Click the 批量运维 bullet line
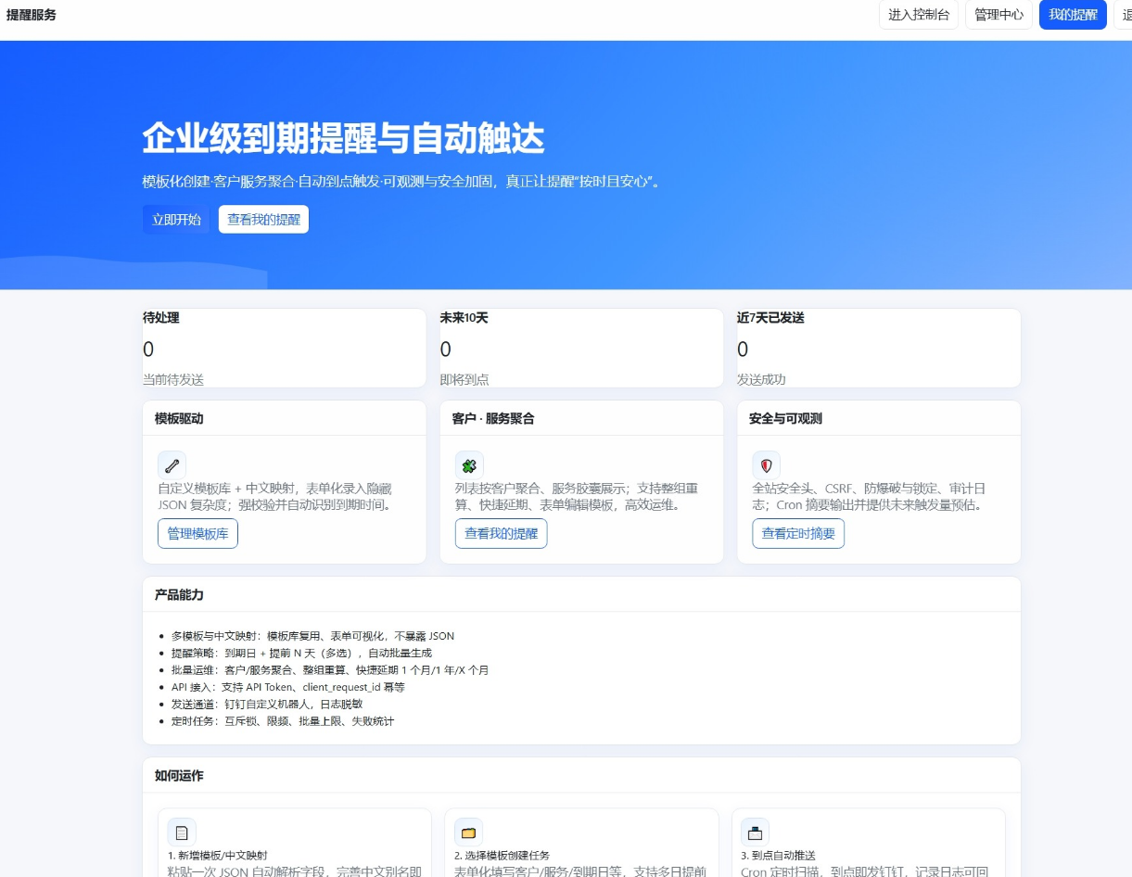 click(330, 670)
